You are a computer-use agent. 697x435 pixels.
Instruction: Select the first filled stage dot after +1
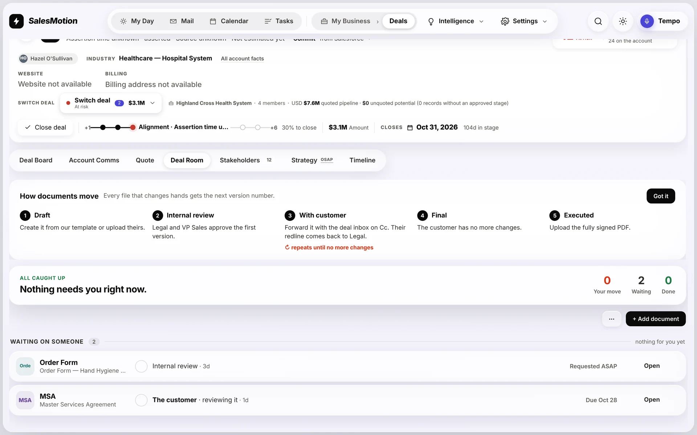(x=103, y=127)
